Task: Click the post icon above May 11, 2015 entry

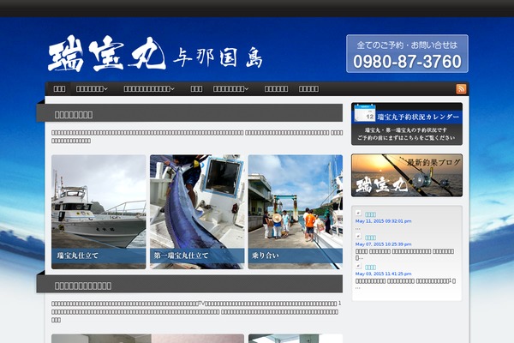Action: coord(358,214)
